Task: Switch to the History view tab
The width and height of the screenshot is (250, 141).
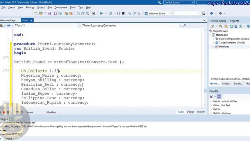Action: (201, 112)
